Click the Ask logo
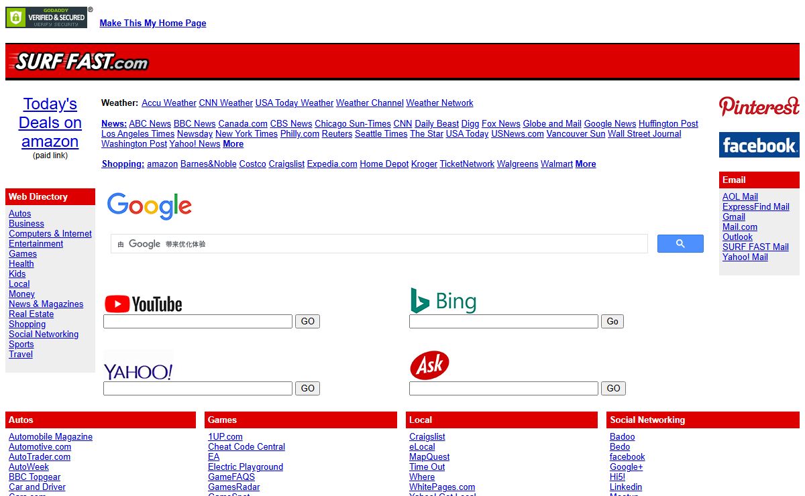 [x=429, y=365]
